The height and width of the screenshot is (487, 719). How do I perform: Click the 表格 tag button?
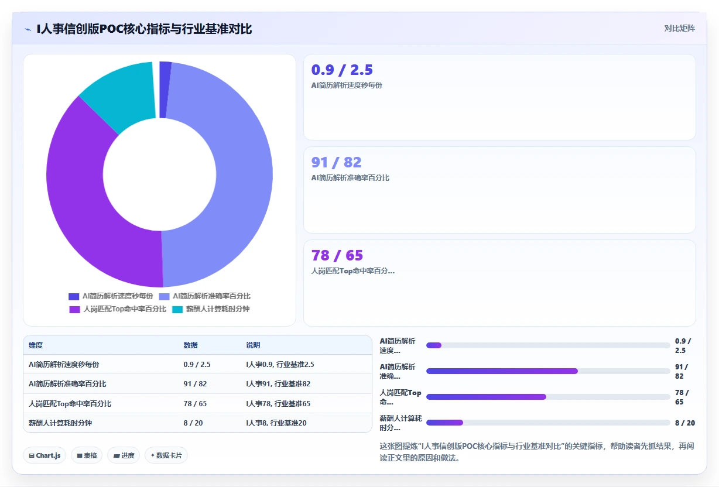(87, 455)
